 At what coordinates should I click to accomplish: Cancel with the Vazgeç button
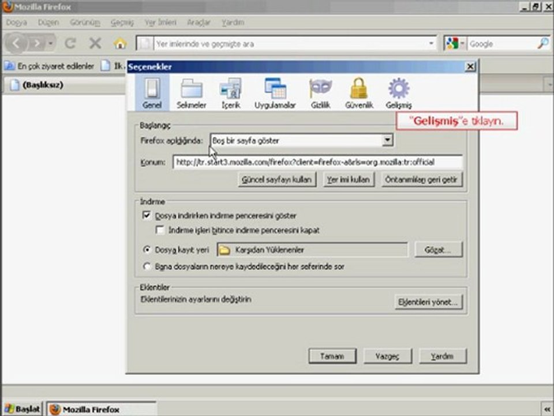coord(388,356)
